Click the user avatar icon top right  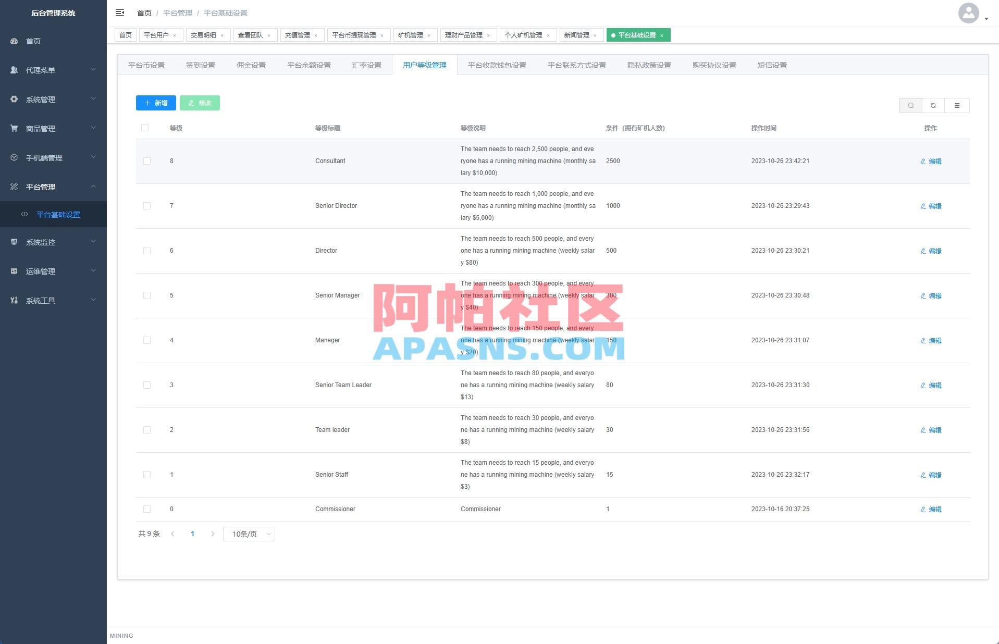click(968, 14)
